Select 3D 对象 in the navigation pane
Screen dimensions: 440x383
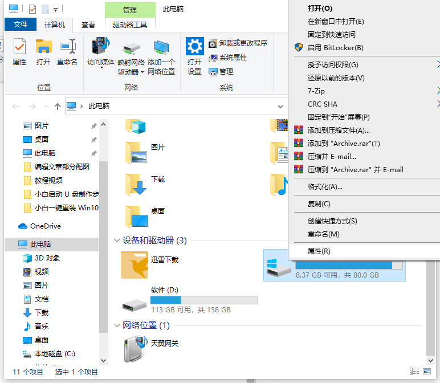click(52, 258)
